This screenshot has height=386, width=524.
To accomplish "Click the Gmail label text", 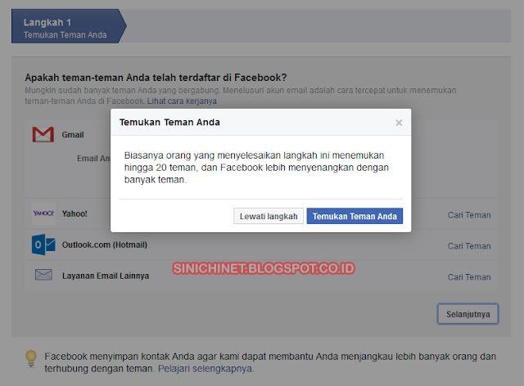I will tap(73, 135).
